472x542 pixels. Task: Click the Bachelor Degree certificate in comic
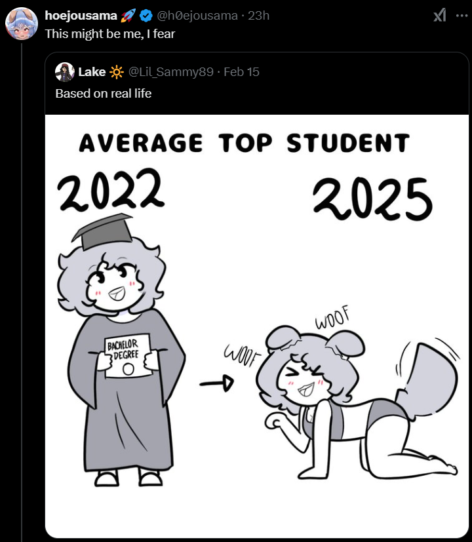tap(127, 357)
